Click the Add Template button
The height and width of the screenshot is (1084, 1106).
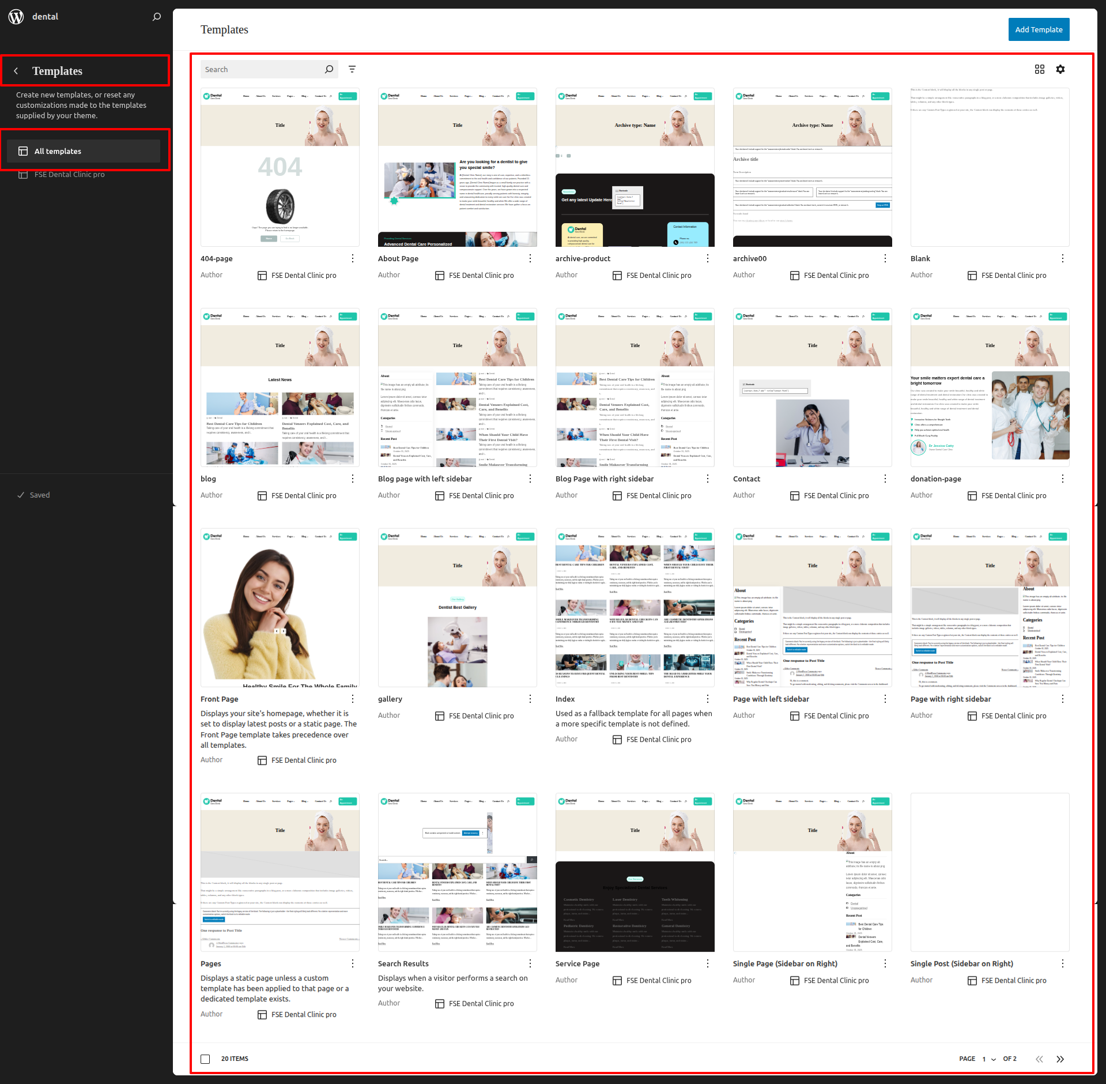pyautogui.click(x=1039, y=29)
